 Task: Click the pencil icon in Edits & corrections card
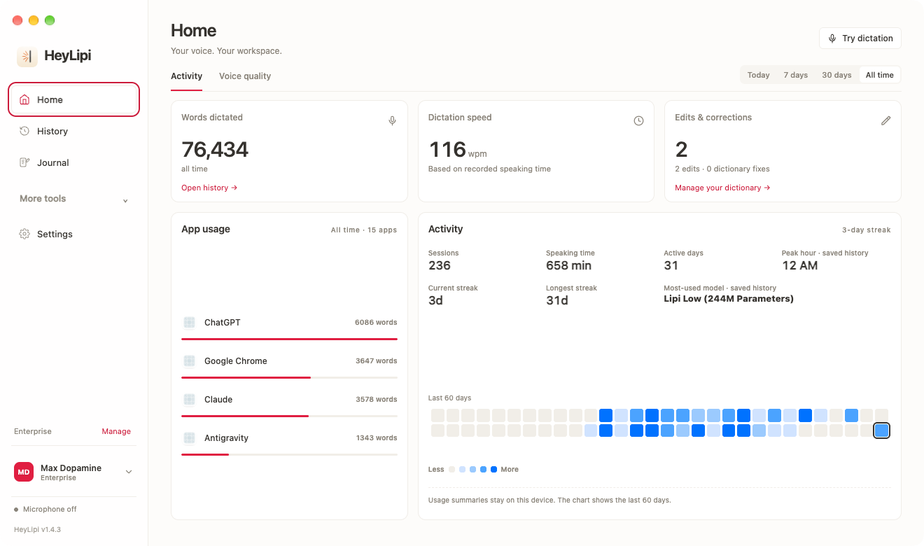pyautogui.click(x=885, y=121)
